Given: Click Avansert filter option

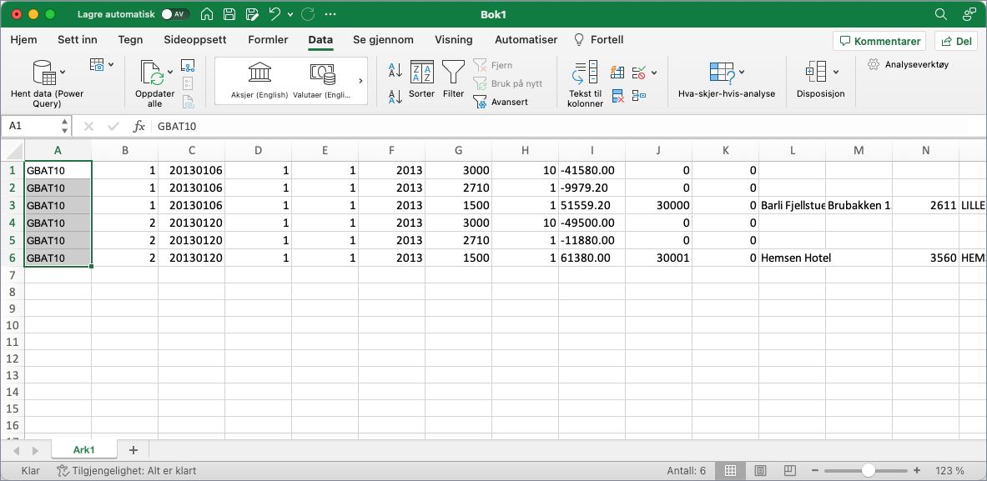Looking at the screenshot, I should pos(501,102).
